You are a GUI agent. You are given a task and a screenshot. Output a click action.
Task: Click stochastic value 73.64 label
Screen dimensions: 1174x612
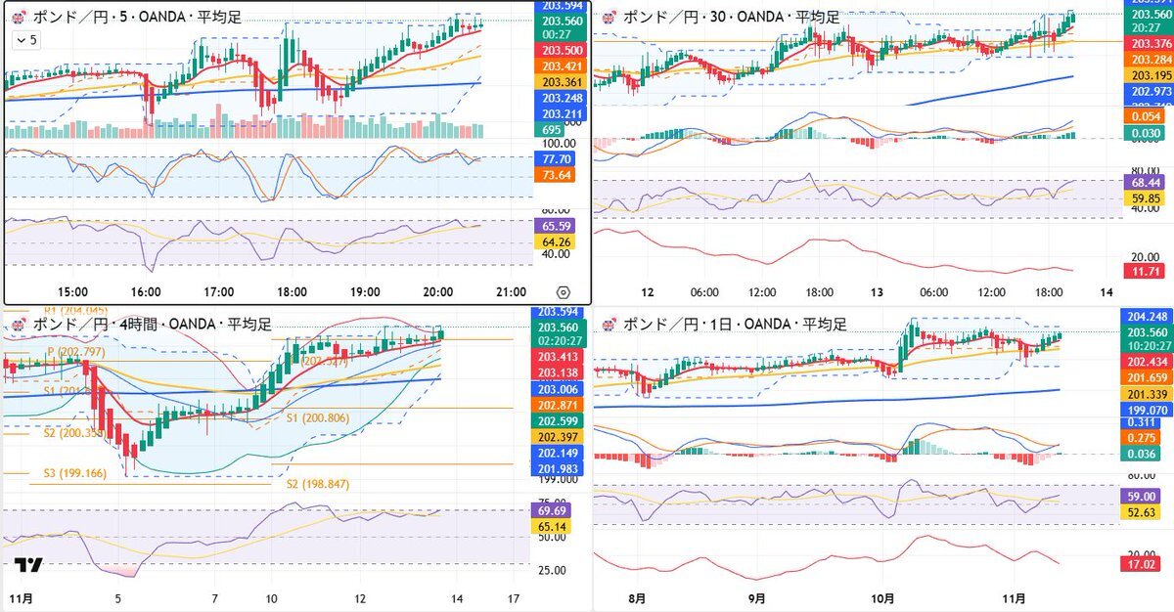pos(555,175)
